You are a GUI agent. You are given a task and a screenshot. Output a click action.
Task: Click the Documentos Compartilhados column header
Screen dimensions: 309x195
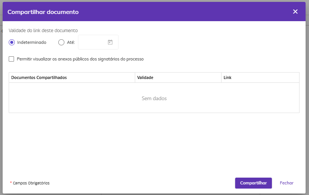click(x=72, y=77)
